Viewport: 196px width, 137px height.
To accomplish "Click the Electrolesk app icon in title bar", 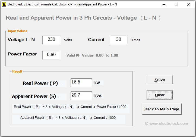I will click(4, 4).
